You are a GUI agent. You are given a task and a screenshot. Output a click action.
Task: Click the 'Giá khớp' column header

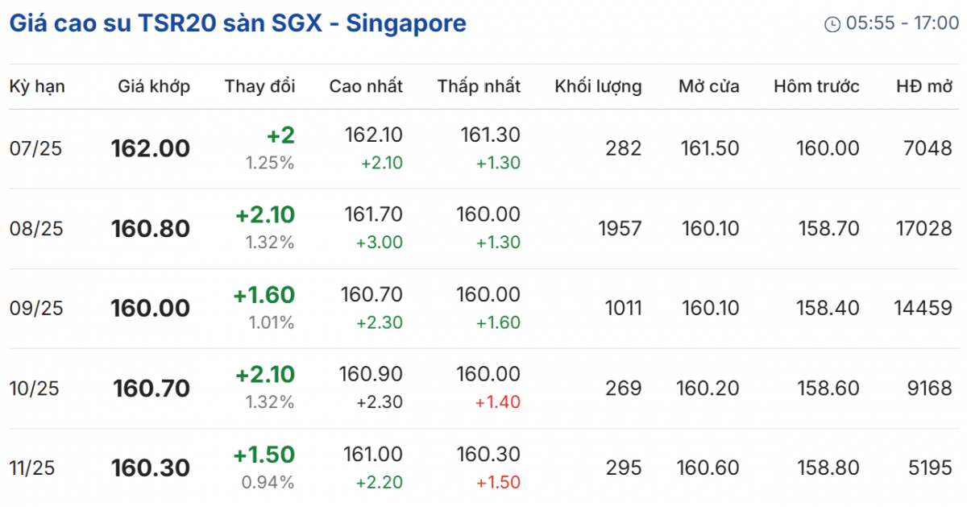tap(154, 86)
